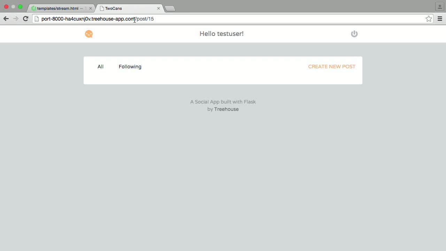Viewport: 446px width, 251px height.
Task: Close the TwoCans tab
Action: (159, 8)
